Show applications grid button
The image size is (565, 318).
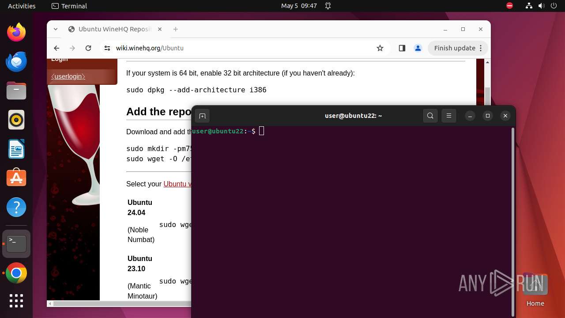(x=16, y=301)
